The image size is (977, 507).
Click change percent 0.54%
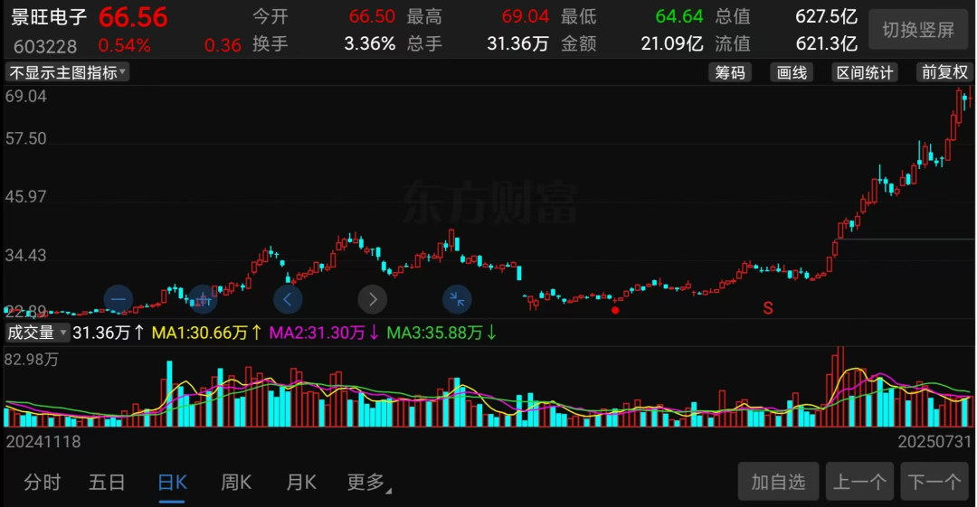click(124, 45)
